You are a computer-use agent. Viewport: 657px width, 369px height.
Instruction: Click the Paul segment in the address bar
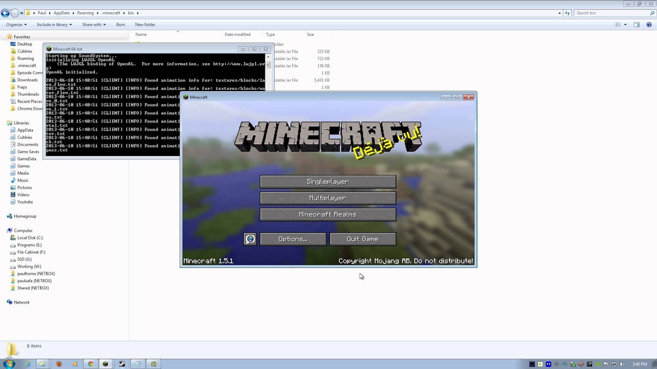(x=42, y=13)
